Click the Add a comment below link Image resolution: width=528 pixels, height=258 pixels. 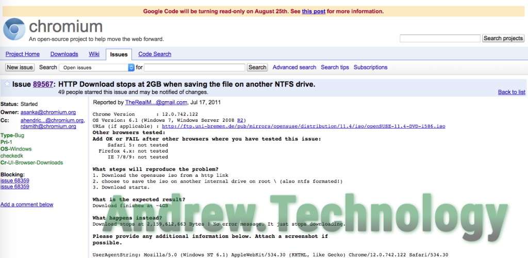coord(27,205)
